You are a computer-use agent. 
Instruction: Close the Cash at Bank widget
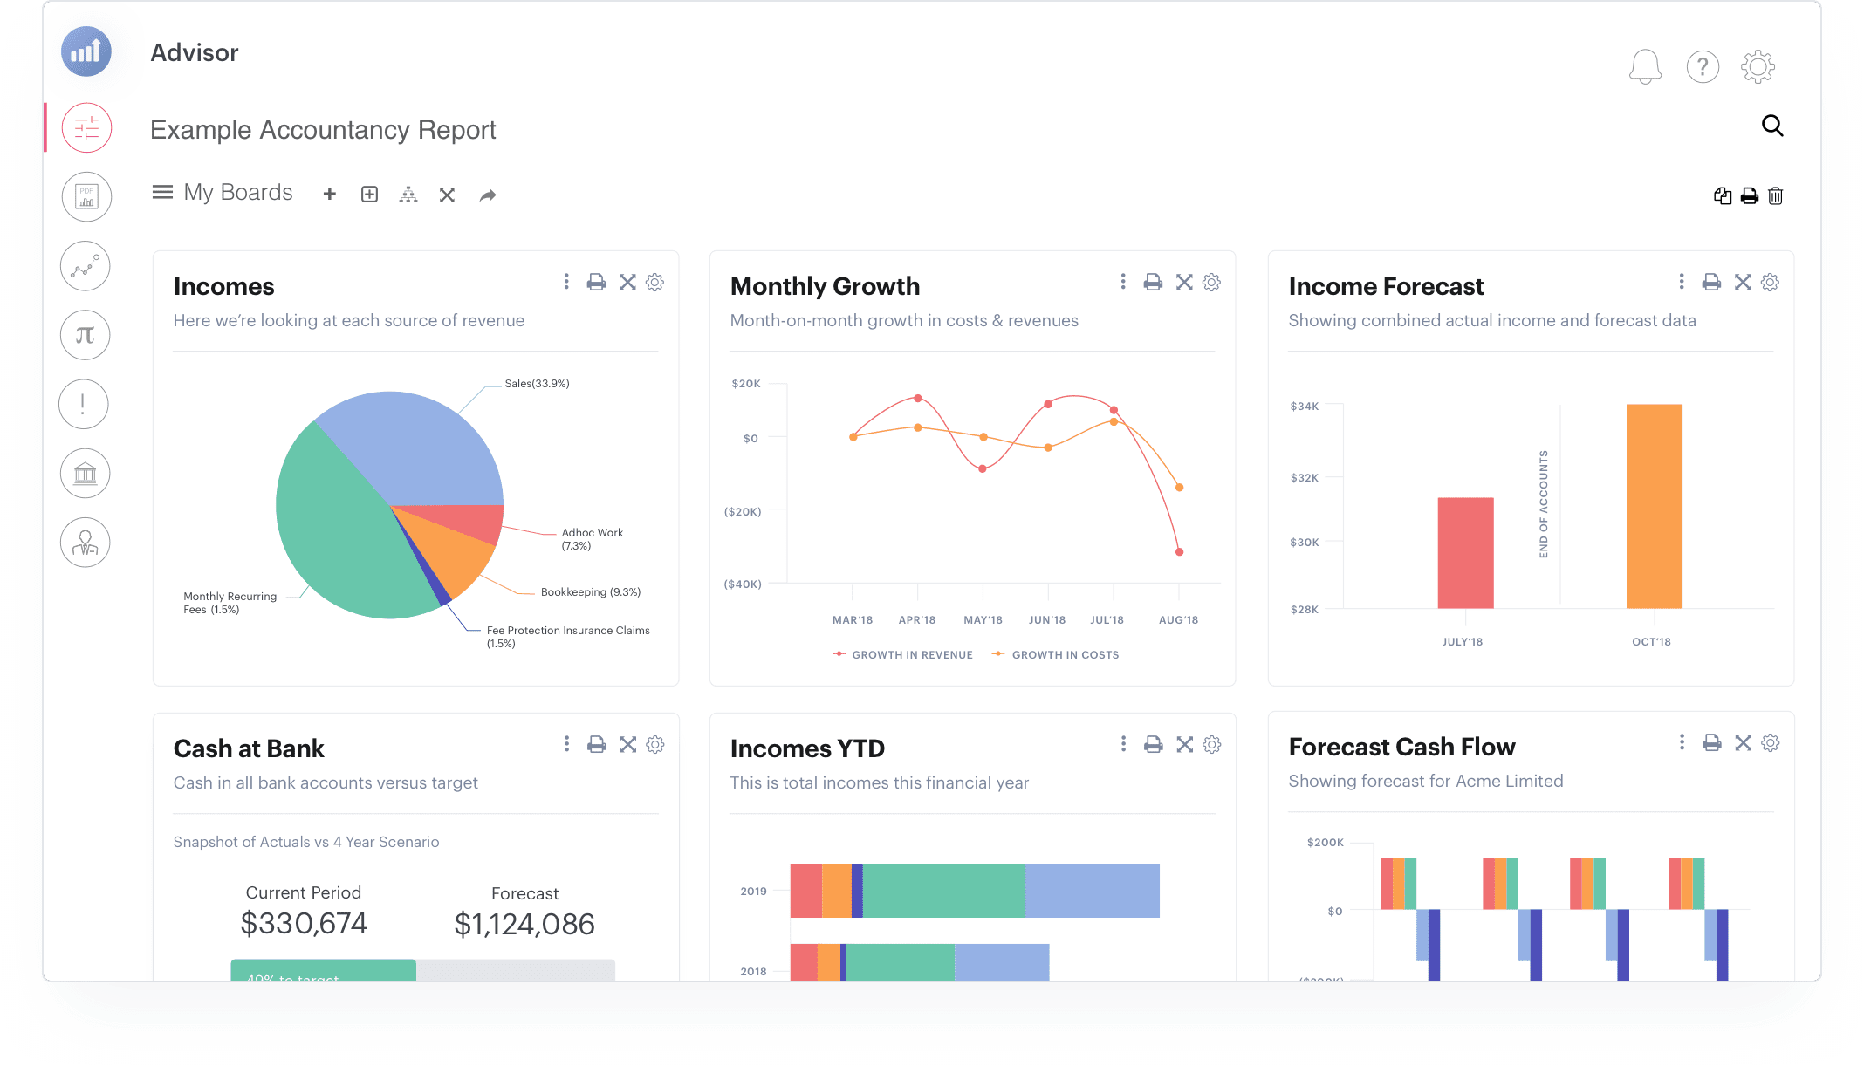pos(627,744)
